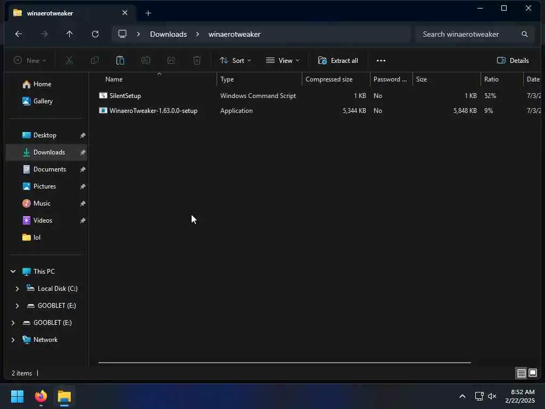
Task: Open Firefox from the taskbar
Action: pyautogui.click(x=41, y=396)
